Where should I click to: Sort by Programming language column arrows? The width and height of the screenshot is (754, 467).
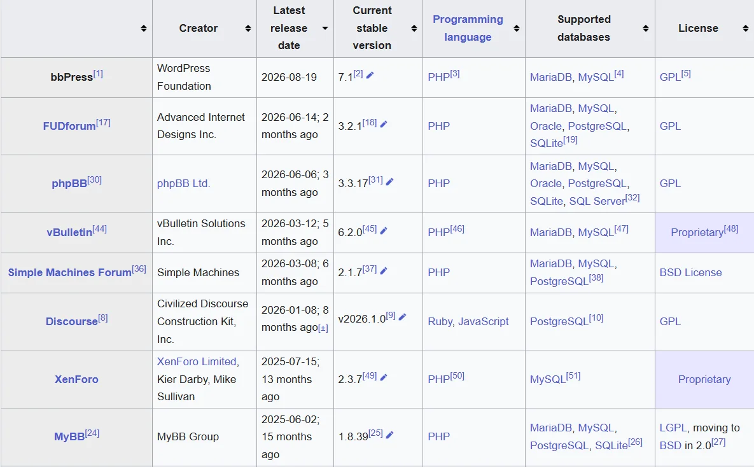(x=517, y=29)
